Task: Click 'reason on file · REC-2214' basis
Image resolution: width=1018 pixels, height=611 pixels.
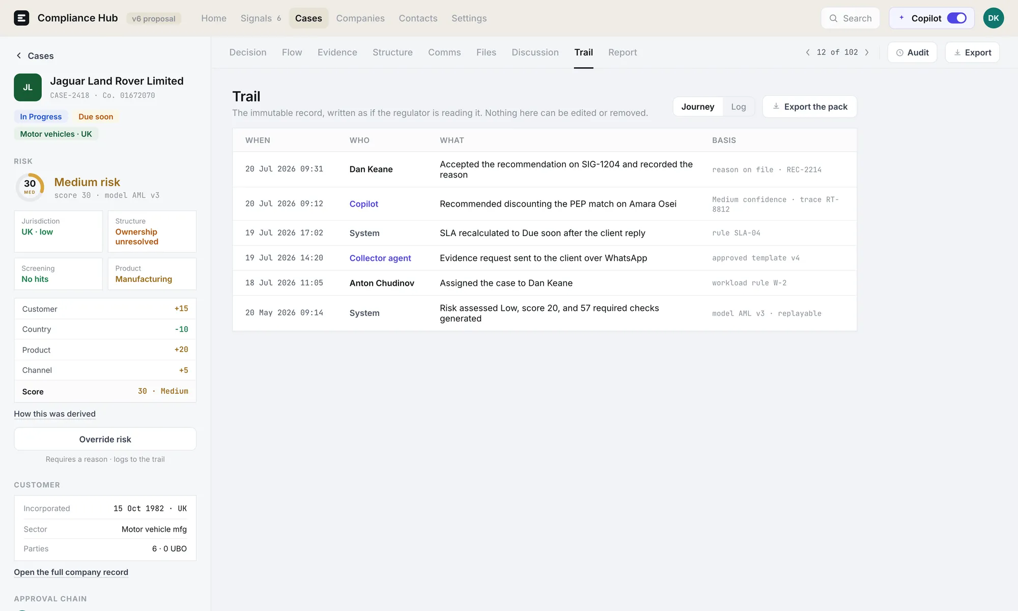Action: tap(767, 170)
